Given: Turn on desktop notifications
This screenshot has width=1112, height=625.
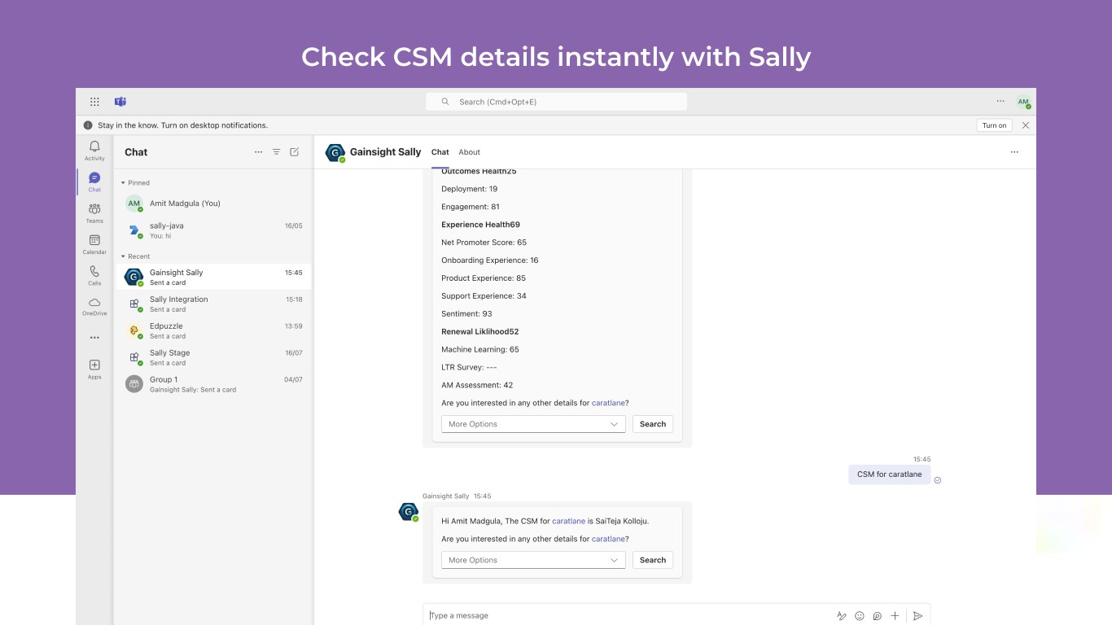Looking at the screenshot, I should click(x=994, y=125).
